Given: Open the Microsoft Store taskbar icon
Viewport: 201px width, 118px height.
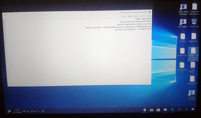Looking at the screenshot, I should pyautogui.click(x=158, y=110).
